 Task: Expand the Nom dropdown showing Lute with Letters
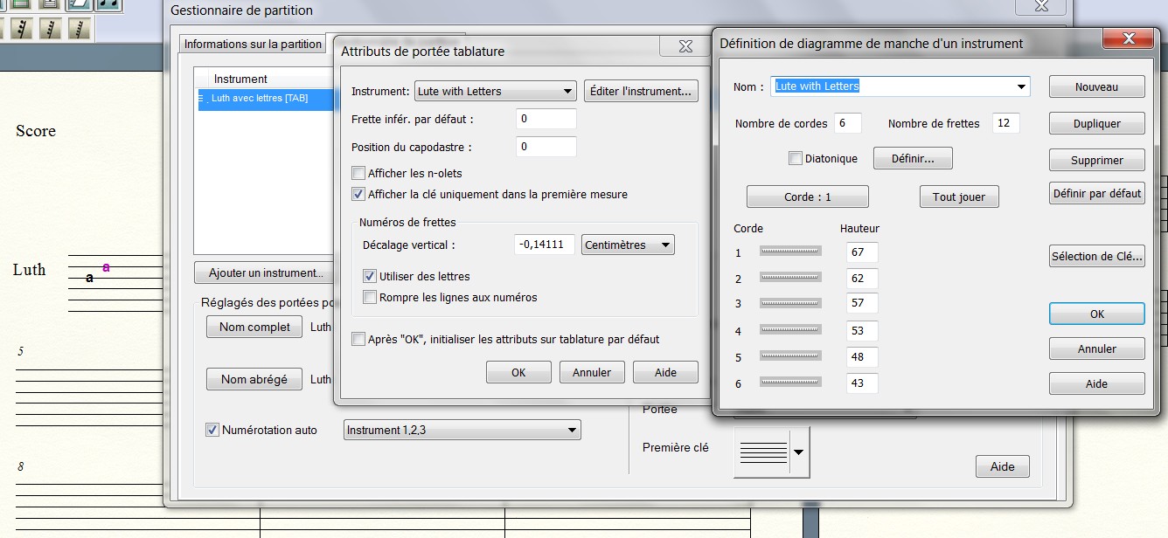point(1020,86)
